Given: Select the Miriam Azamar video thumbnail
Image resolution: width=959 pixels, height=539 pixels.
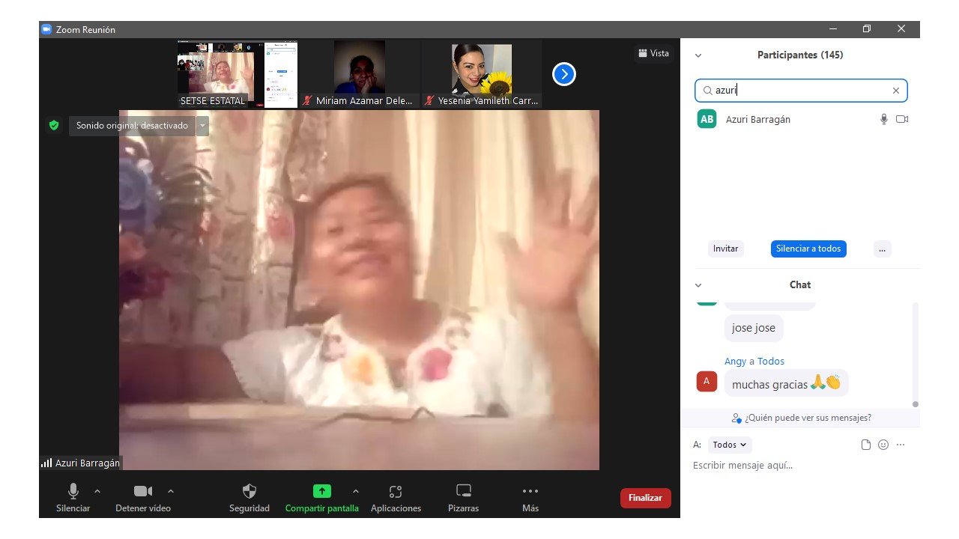Looking at the screenshot, I should (359, 74).
